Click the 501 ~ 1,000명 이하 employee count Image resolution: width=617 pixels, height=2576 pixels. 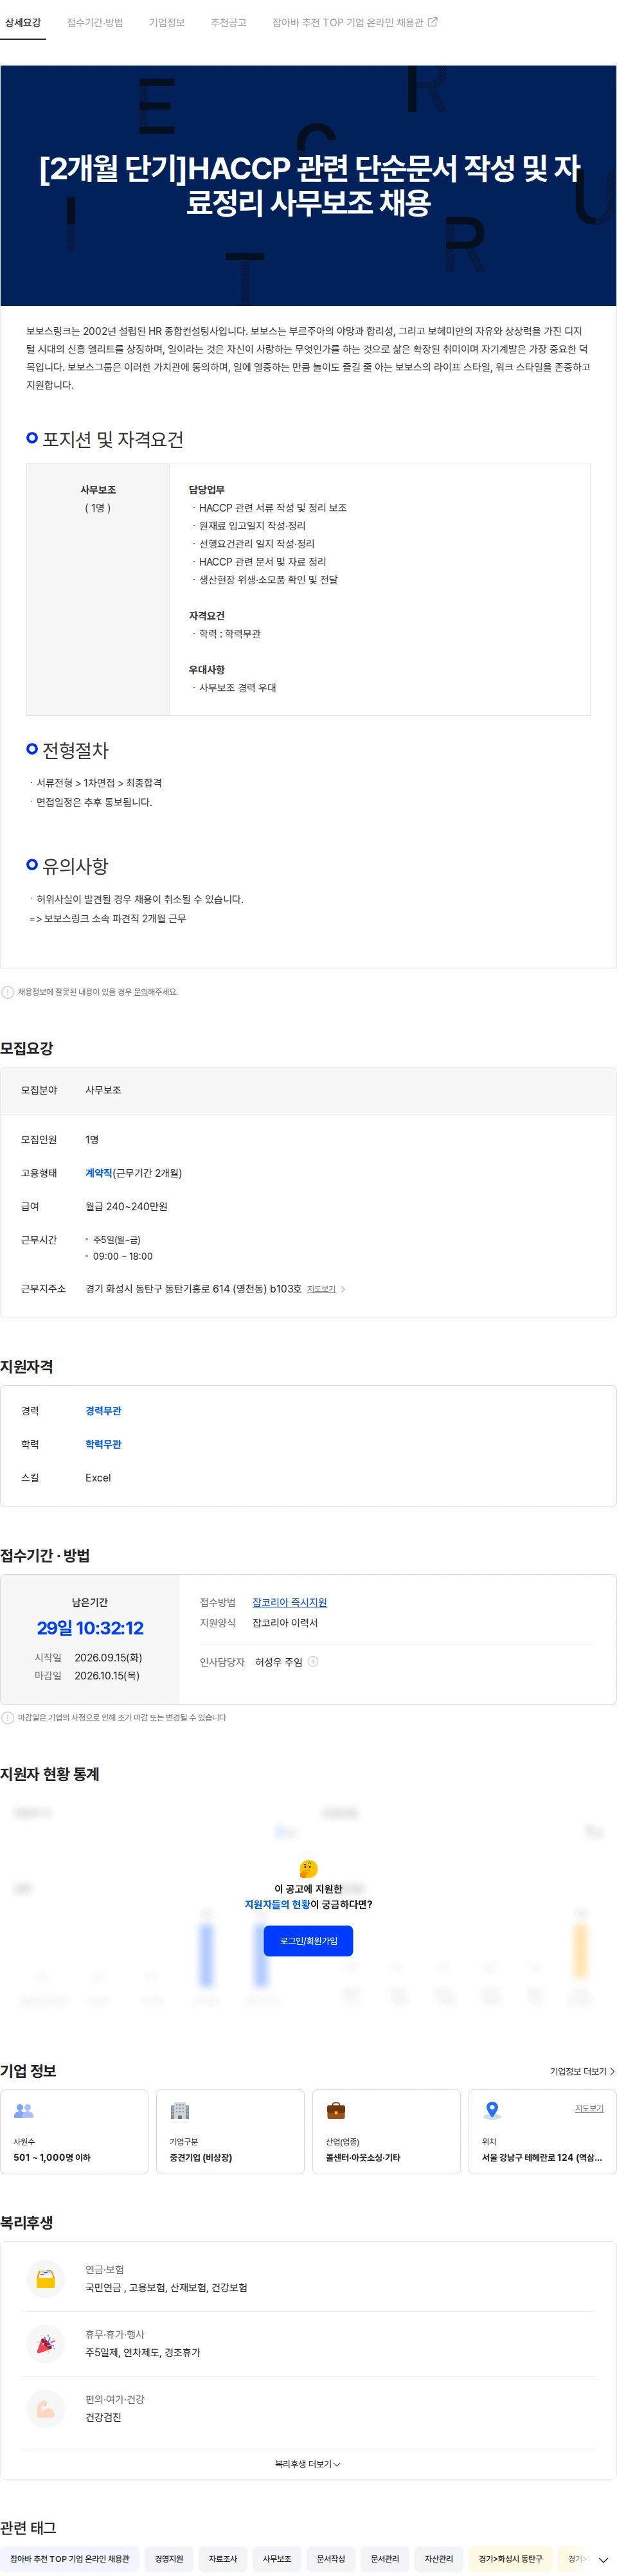[x=52, y=2157]
